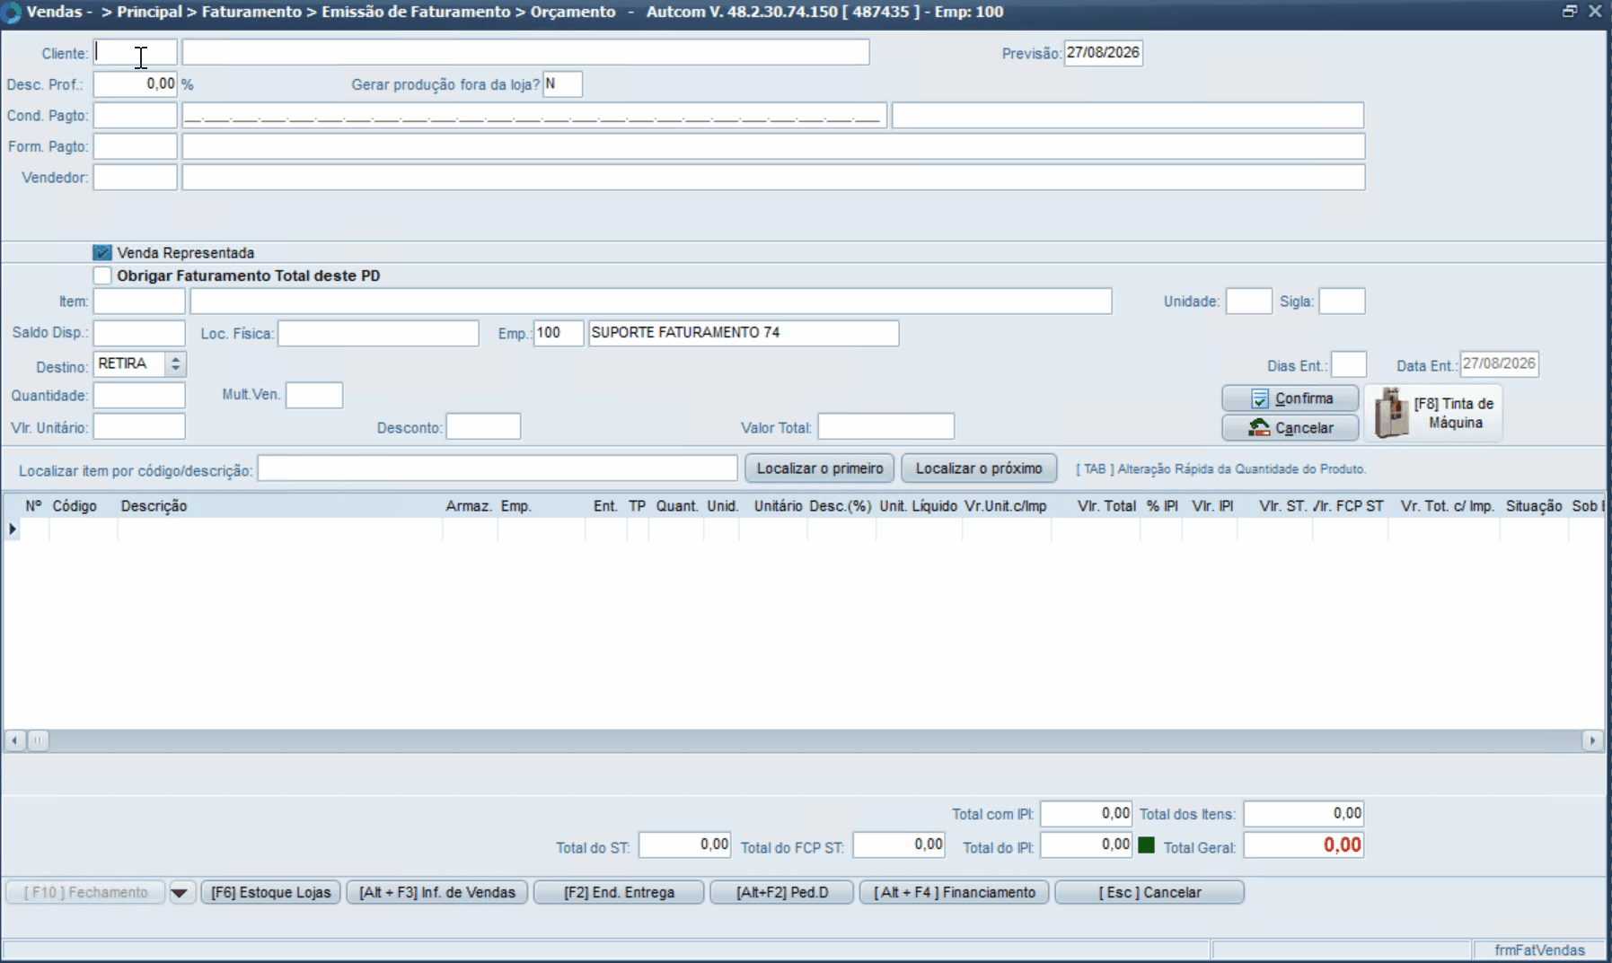Click the Sigla field
This screenshot has height=963, width=1612.
[x=1342, y=302]
